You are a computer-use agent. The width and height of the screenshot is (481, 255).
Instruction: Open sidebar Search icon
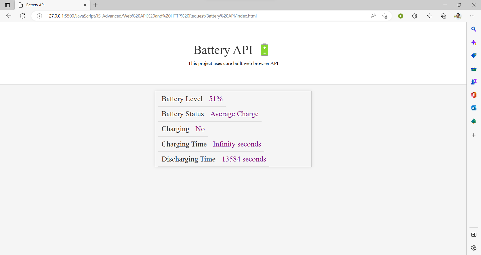coord(473,29)
